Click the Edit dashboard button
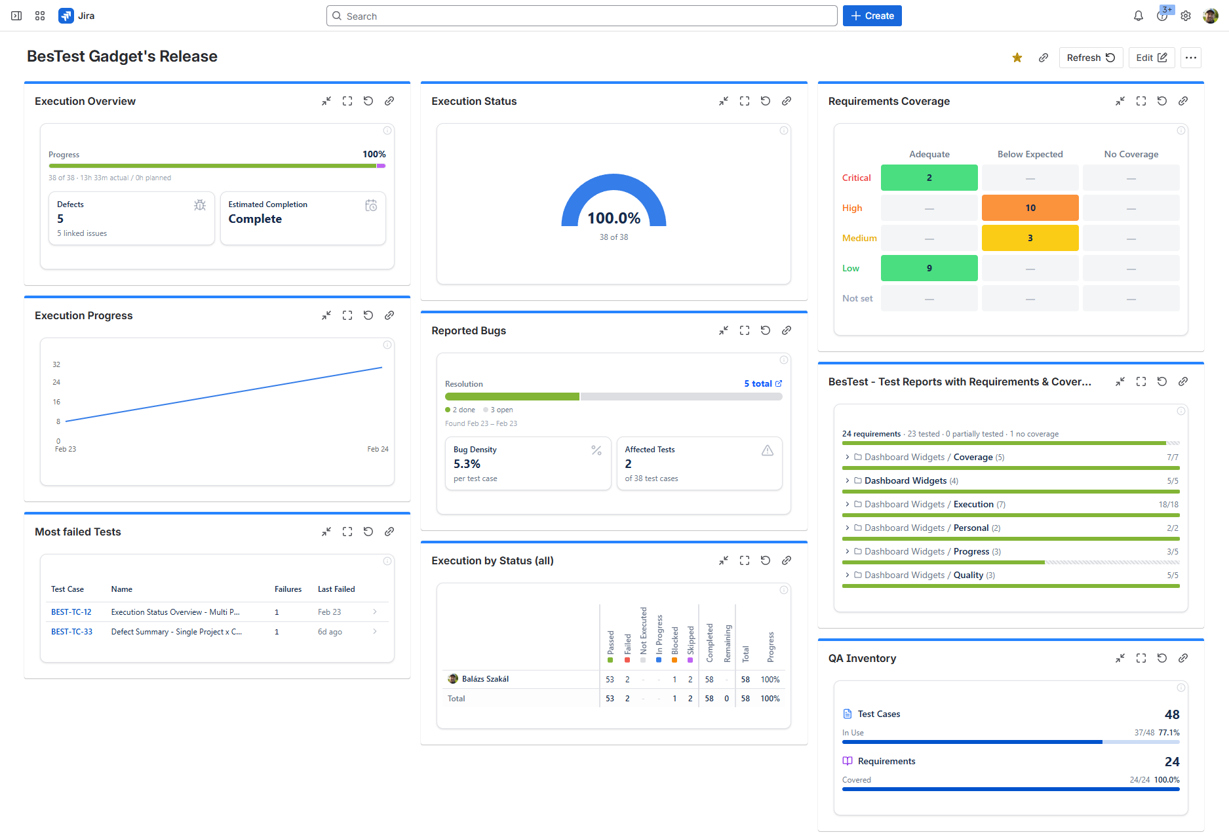This screenshot has height=837, width=1229. [1151, 58]
